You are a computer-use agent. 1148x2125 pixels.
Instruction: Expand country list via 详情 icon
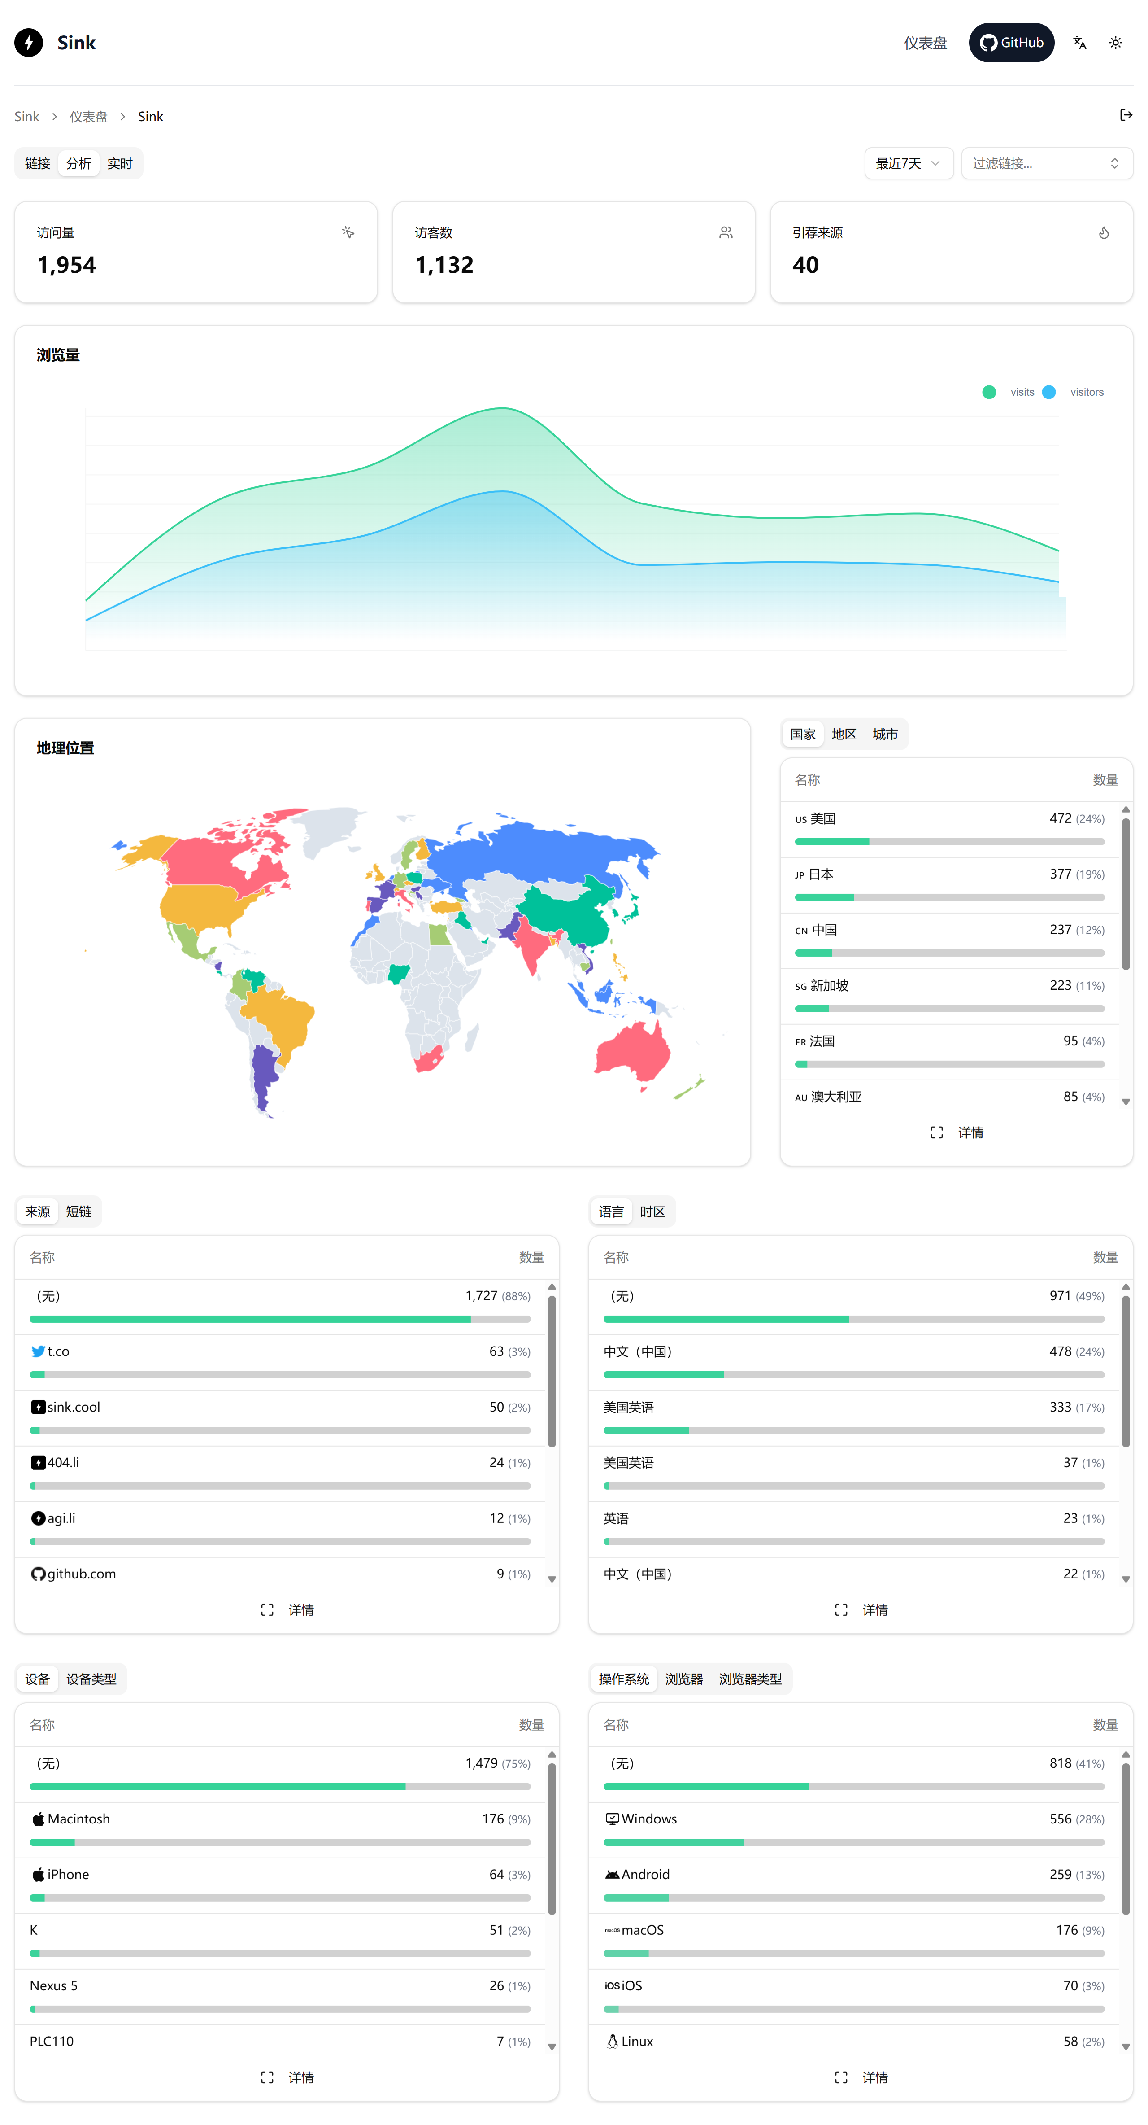[x=936, y=1132]
